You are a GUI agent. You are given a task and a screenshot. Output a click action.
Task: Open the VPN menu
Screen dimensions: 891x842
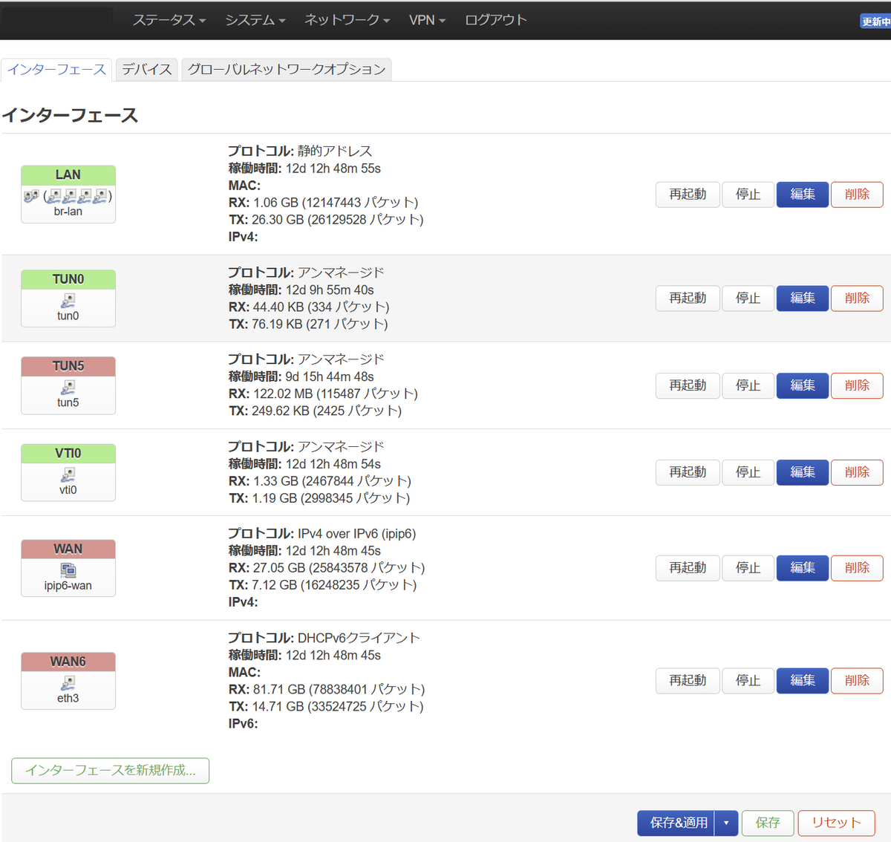click(x=427, y=20)
